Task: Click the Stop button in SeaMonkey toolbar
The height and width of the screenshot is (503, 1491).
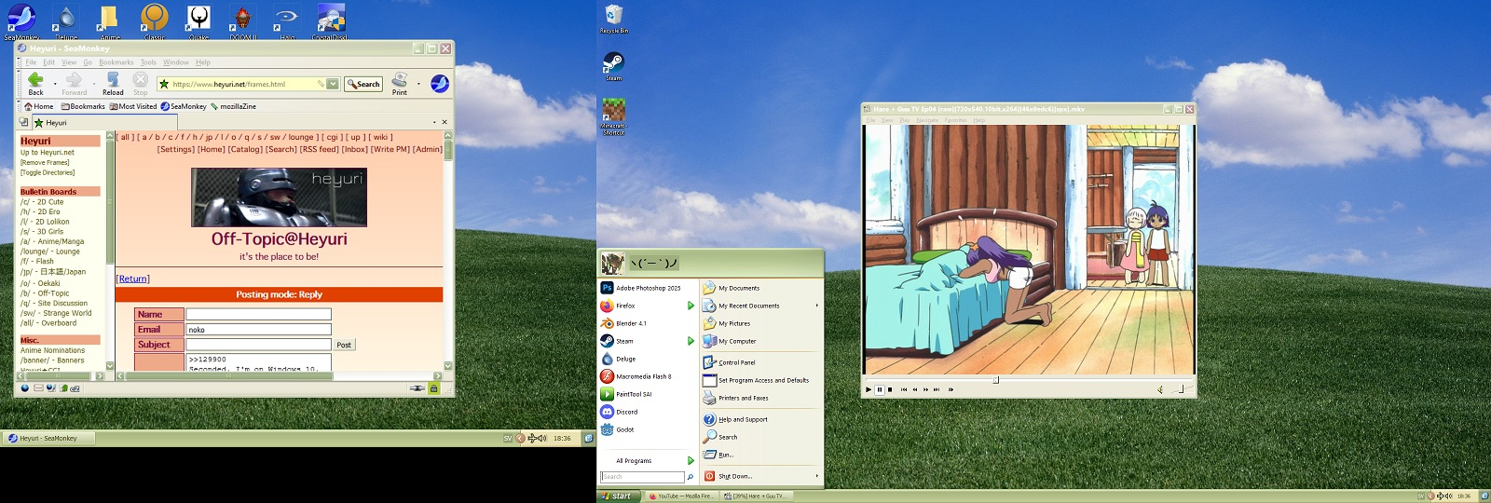Action: coord(140,83)
